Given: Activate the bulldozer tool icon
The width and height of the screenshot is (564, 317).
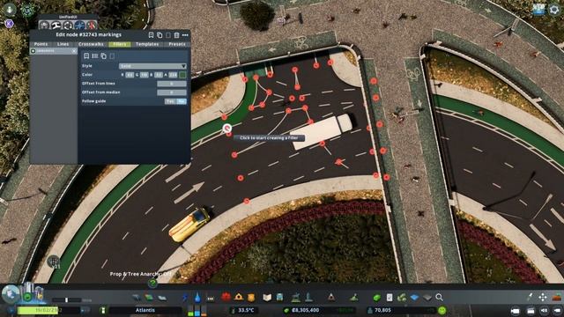Looking at the screenshot, I should (x=557, y=297).
